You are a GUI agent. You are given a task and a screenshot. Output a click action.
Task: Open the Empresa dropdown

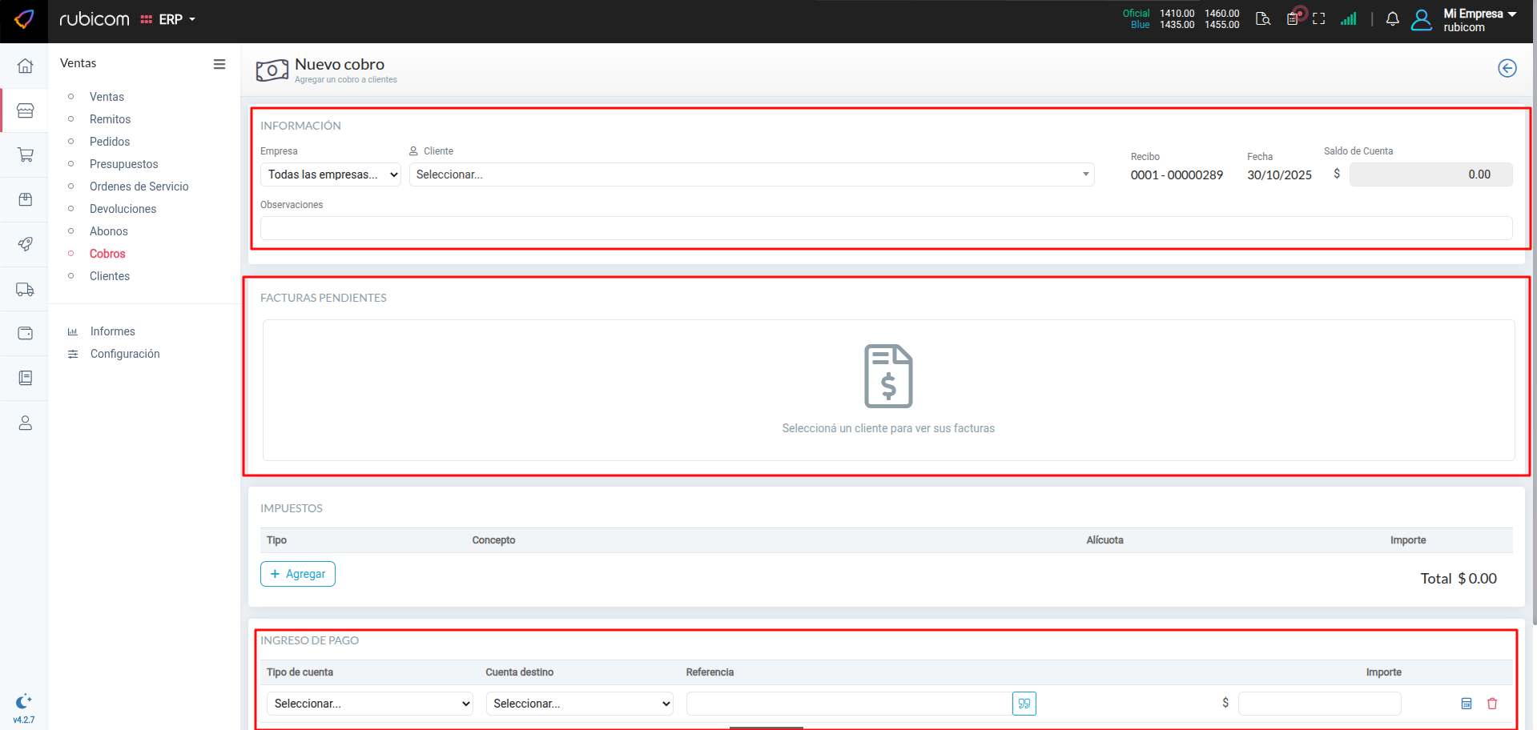[x=330, y=174]
